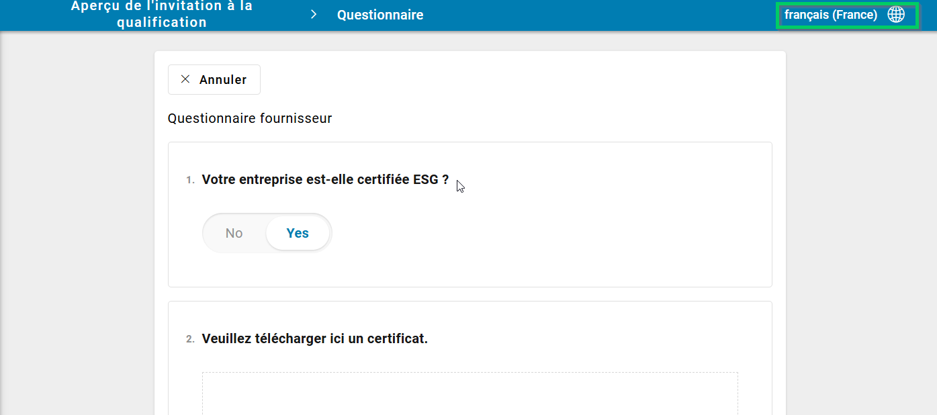Select the Questionnaire breadcrumb step
Image resolution: width=937 pixels, height=415 pixels.
(380, 15)
